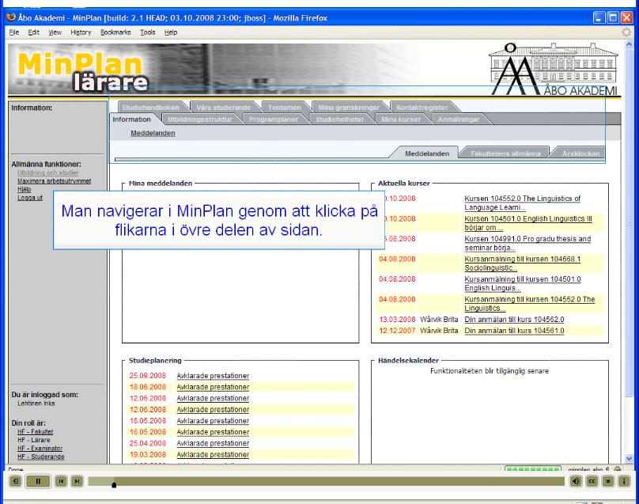Open Kursen 104552.0 The Linguistics link
Screen dimensions: 639x504
[x=523, y=203]
